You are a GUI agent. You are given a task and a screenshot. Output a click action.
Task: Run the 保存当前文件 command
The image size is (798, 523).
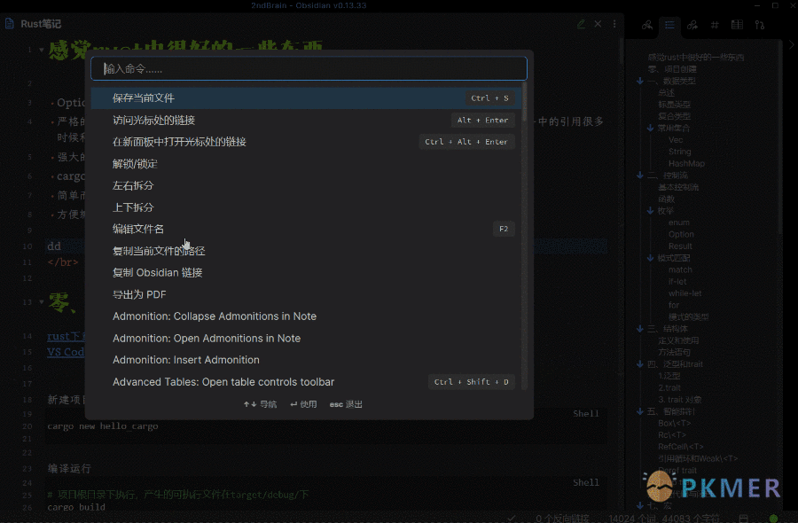tap(307, 98)
